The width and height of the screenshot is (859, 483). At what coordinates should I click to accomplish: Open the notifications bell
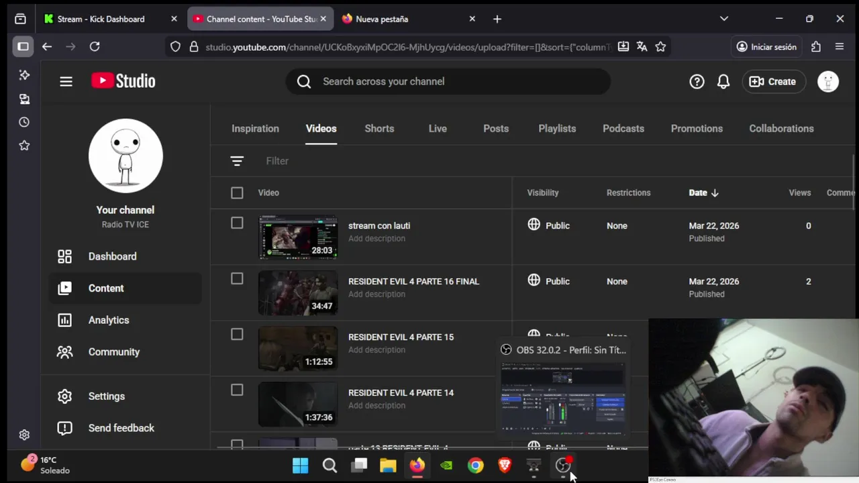[723, 82]
